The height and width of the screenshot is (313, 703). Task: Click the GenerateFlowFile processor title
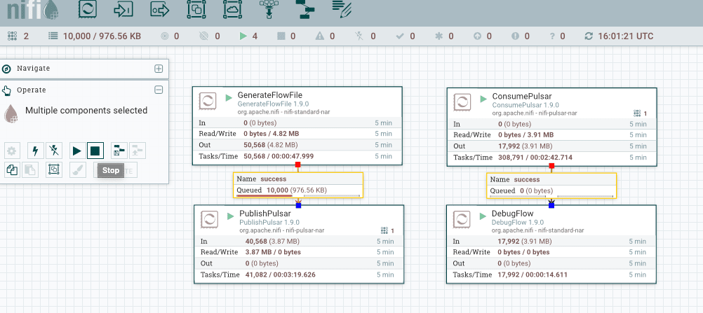click(270, 95)
